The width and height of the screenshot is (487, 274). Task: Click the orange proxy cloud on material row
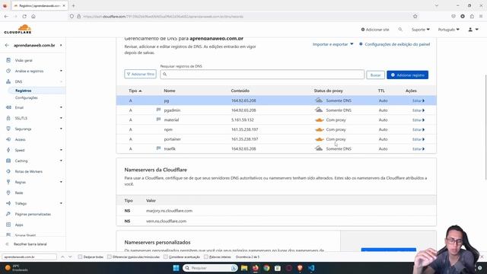pos(320,120)
